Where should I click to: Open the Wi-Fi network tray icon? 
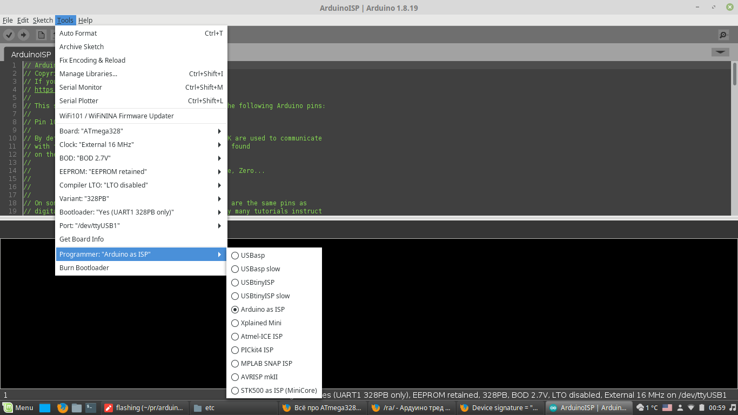tap(690, 408)
